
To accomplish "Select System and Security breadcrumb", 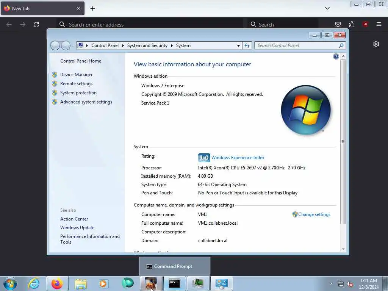I will pos(147,45).
